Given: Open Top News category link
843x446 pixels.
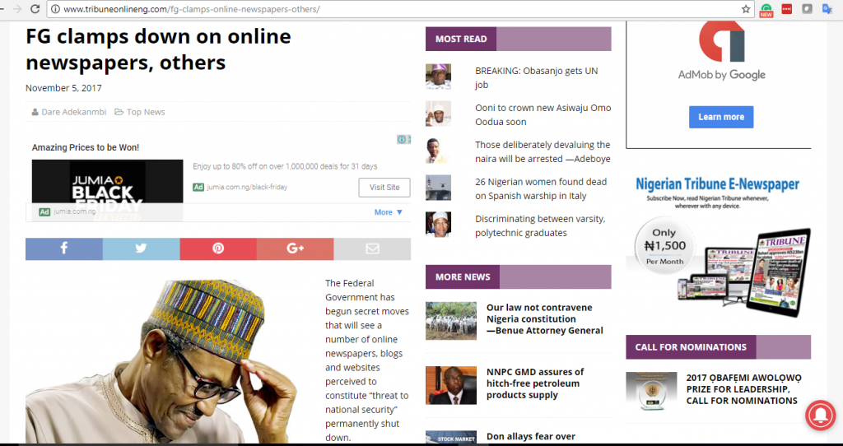Looking at the screenshot, I should coord(146,112).
